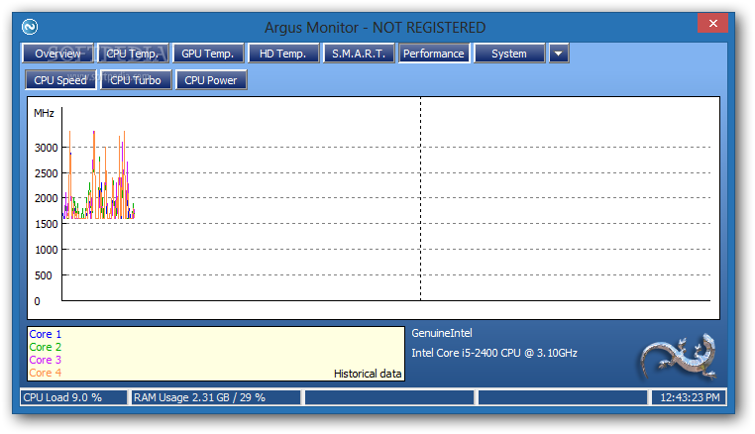755x434 pixels.
Task: Click the 12:43:23 PM clock in status bar
Action: [x=689, y=397]
